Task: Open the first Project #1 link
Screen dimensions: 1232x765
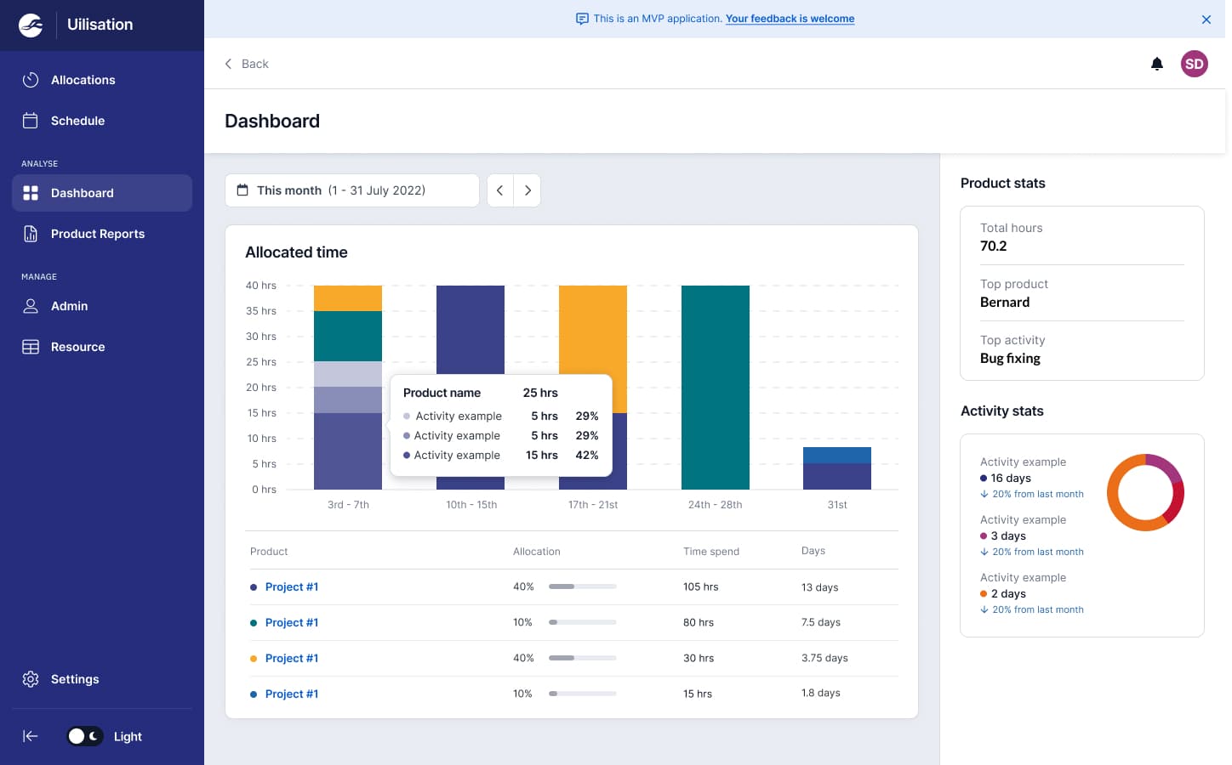Action: point(292,586)
